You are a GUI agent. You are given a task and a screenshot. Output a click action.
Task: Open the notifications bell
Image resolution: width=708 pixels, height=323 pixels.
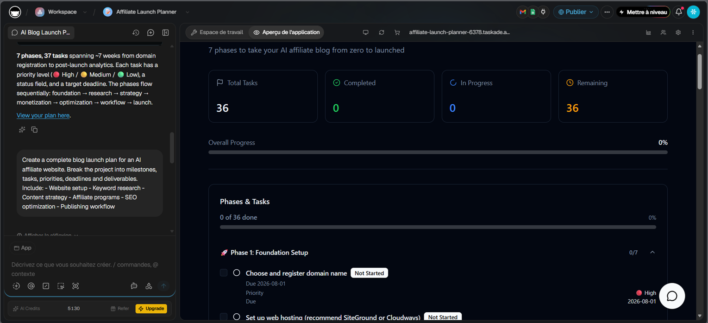(678, 12)
